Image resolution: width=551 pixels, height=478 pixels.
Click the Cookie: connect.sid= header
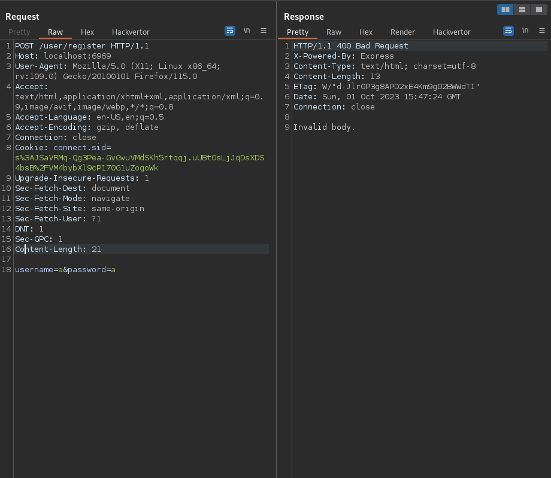[63, 147]
